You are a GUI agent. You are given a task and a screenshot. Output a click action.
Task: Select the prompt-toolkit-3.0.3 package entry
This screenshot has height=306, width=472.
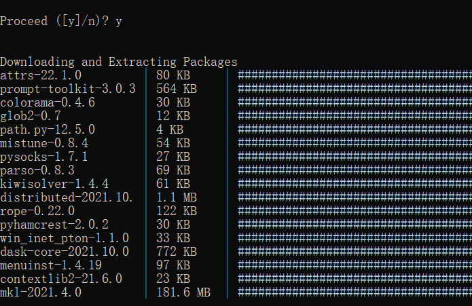coord(68,89)
